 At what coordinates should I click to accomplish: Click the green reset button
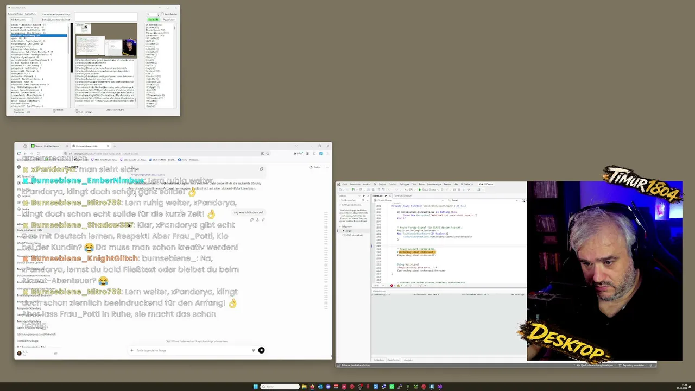[153, 20]
